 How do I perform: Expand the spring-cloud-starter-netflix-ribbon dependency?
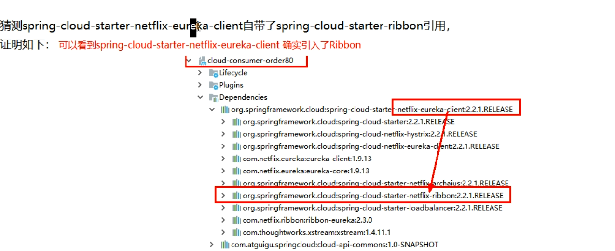click(x=223, y=196)
